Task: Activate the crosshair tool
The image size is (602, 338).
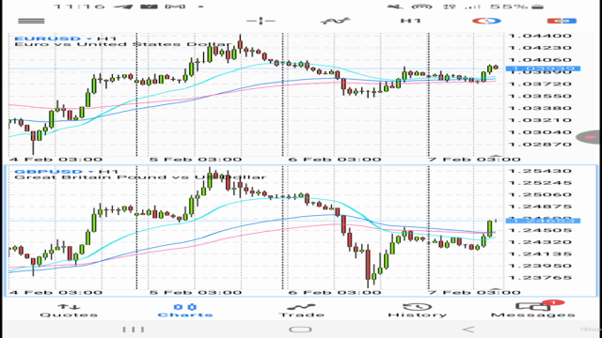Action: 261,21
